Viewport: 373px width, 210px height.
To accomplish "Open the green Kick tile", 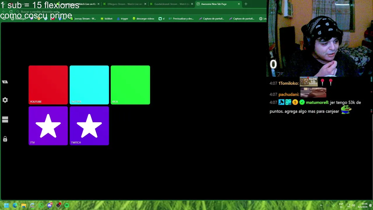I will [x=130, y=85].
